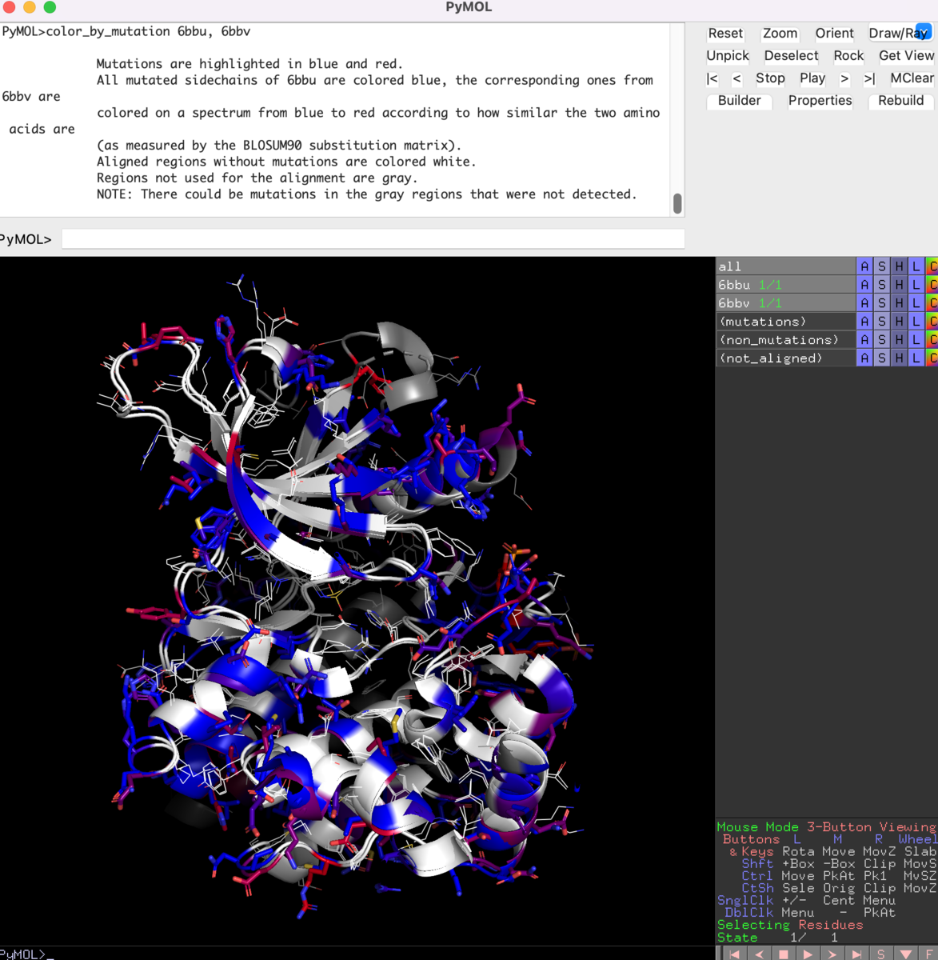
Task: Open Color menu for 'all' object
Action: [932, 266]
